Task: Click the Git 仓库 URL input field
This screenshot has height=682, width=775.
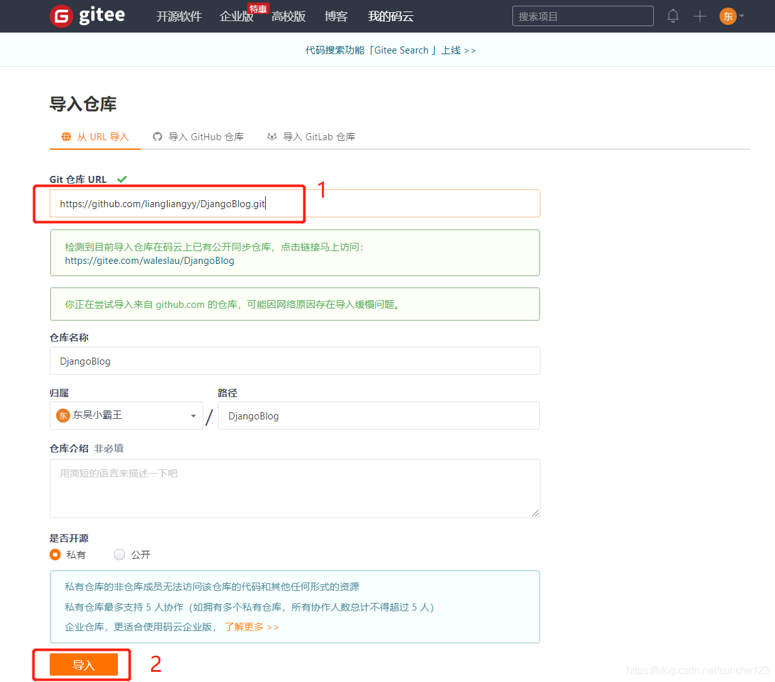Action: coord(295,204)
